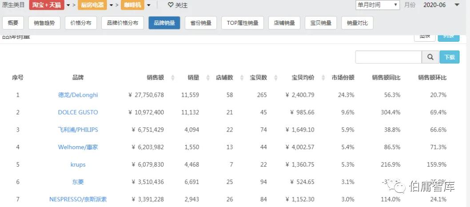Open the 品牌价格分布 tab
The height and width of the screenshot is (207, 470).
click(x=123, y=23)
